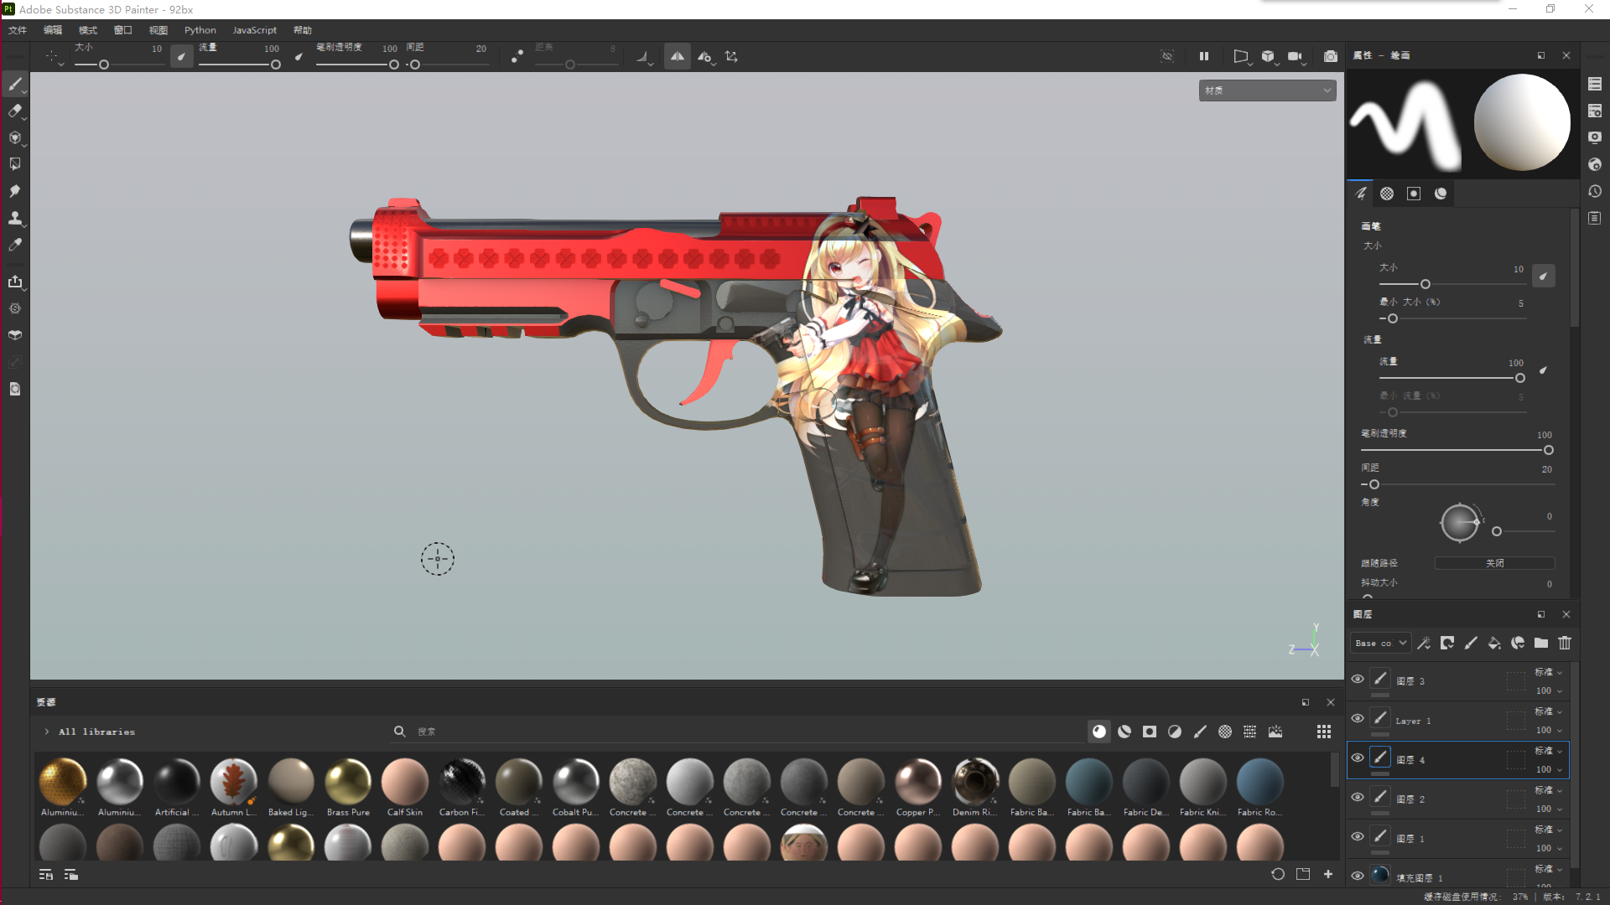Open the Texture Set List panel icon
This screenshot has width=1610, height=905.
[1595, 84]
